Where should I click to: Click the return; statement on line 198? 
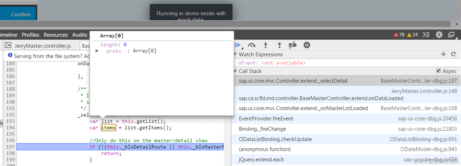coord(111,153)
